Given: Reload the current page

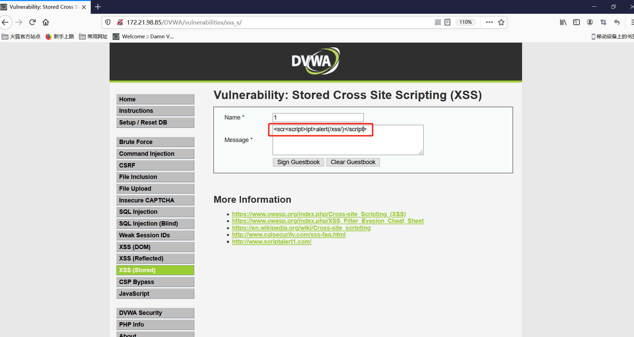Looking at the screenshot, I should [x=32, y=22].
